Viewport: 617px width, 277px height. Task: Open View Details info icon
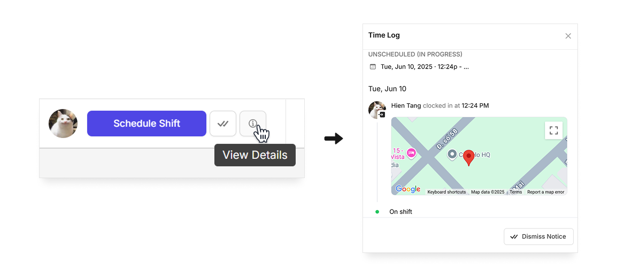tap(252, 124)
